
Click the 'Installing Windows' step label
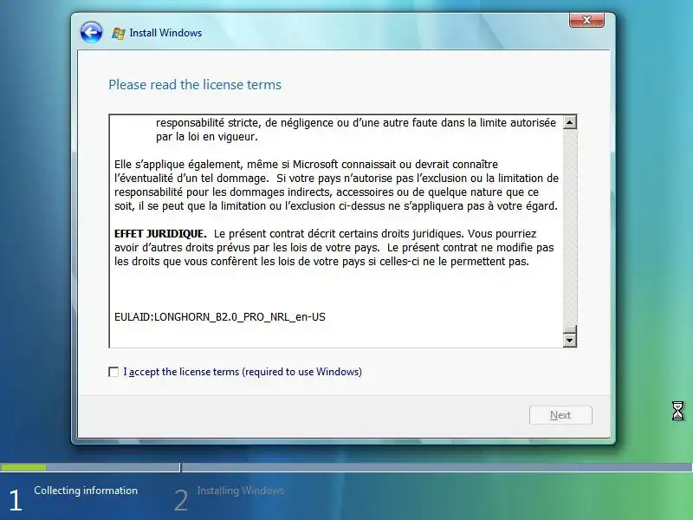point(241,491)
